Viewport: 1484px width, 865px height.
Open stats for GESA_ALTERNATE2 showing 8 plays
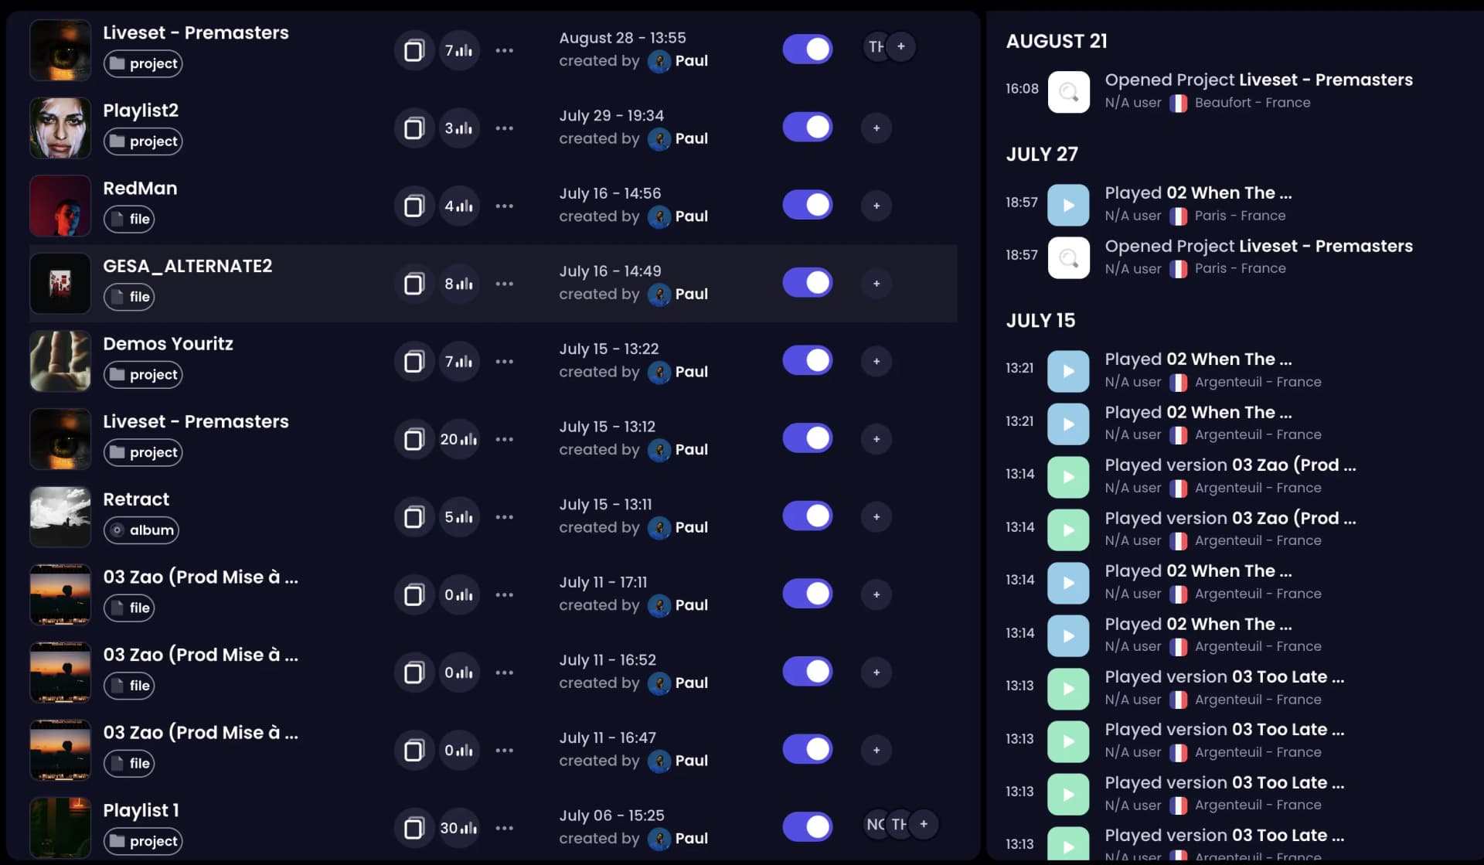pos(459,284)
